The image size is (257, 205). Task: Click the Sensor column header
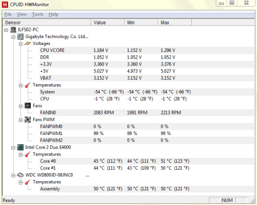click(x=47, y=22)
